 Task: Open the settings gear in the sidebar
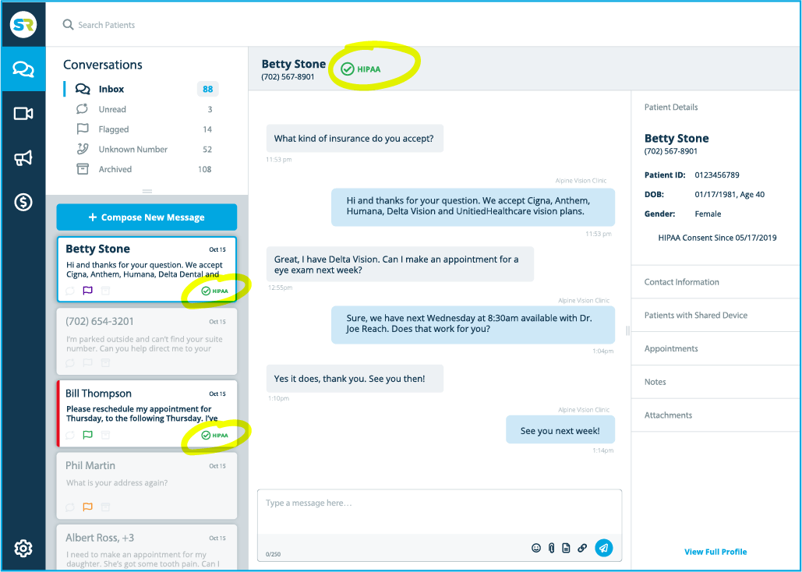click(x=23, y=549)
